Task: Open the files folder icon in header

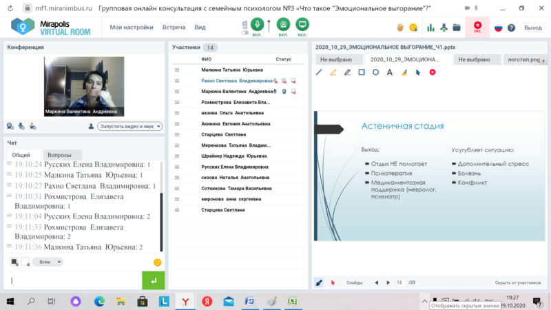Action: (457, 28)
